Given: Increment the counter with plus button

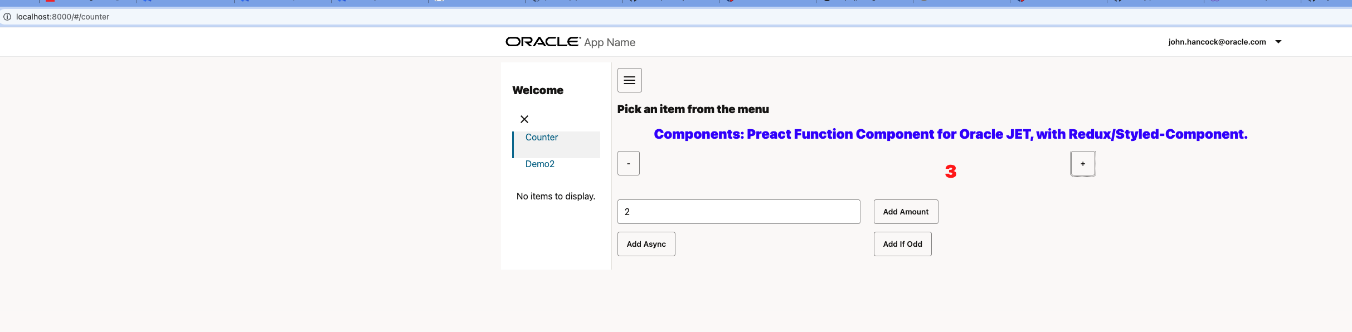Looking at the screenshot, I should [x=1083, y=163].
